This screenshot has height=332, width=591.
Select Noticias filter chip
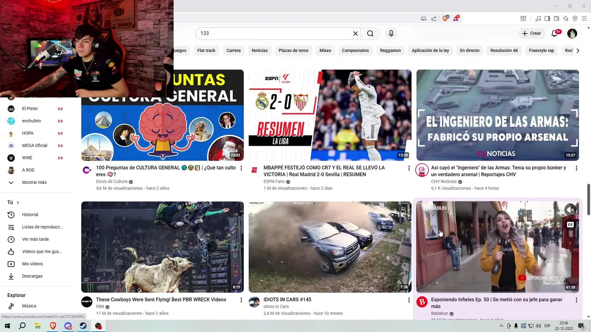(259, 51)
